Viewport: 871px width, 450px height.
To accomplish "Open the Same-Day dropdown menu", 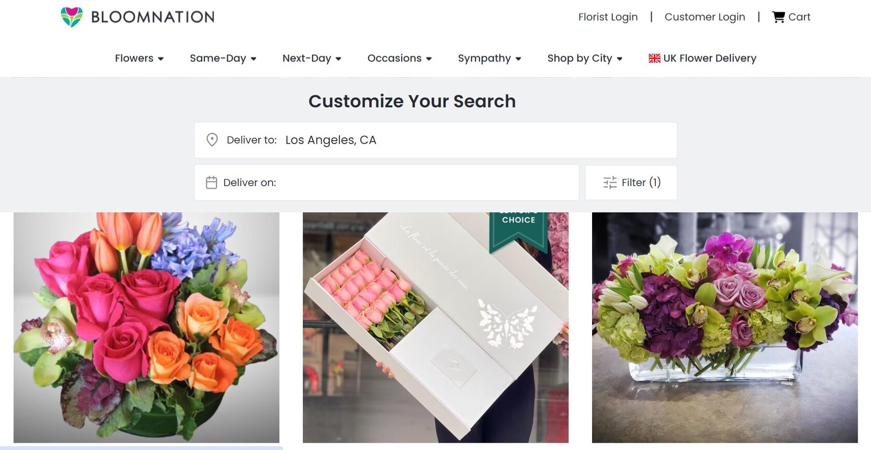I will (223, 58).
